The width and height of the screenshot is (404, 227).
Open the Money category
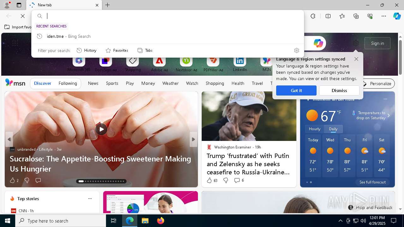click(x=148, y=84)
